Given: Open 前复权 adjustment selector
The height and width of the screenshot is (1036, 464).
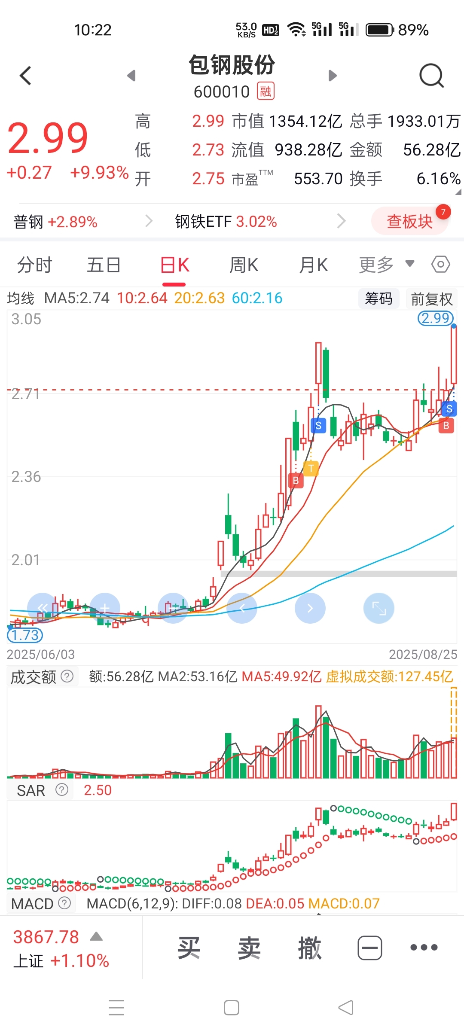Looking at the screenshot, I should click(x=432, y=299).
